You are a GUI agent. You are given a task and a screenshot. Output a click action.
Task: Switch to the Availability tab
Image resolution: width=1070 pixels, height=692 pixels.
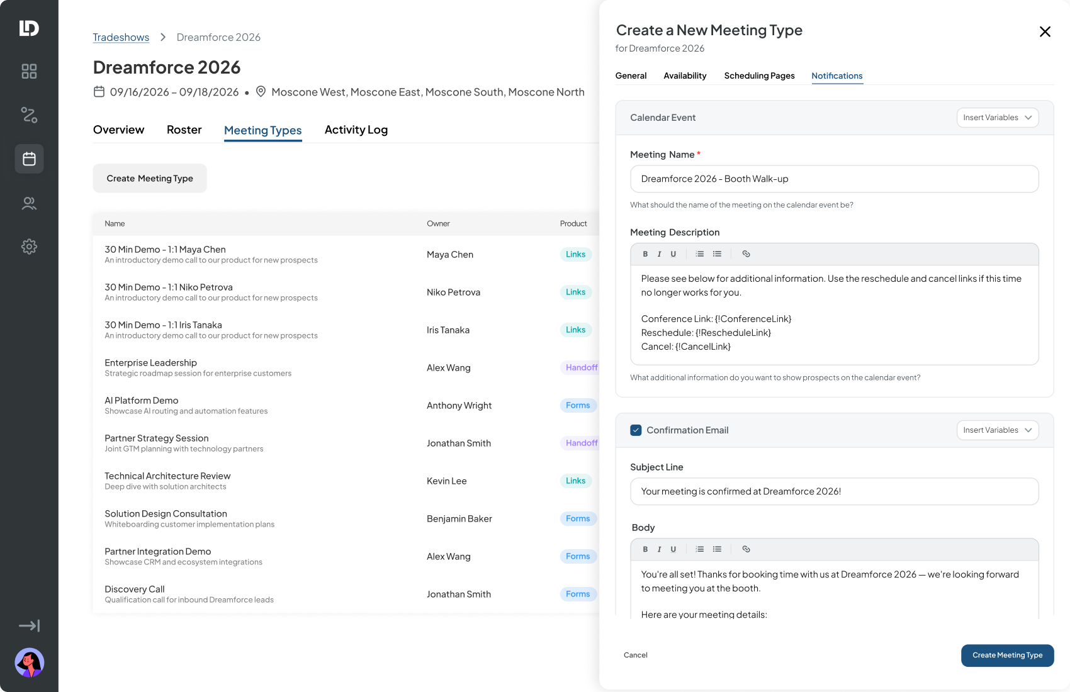(x=685, y=75)
